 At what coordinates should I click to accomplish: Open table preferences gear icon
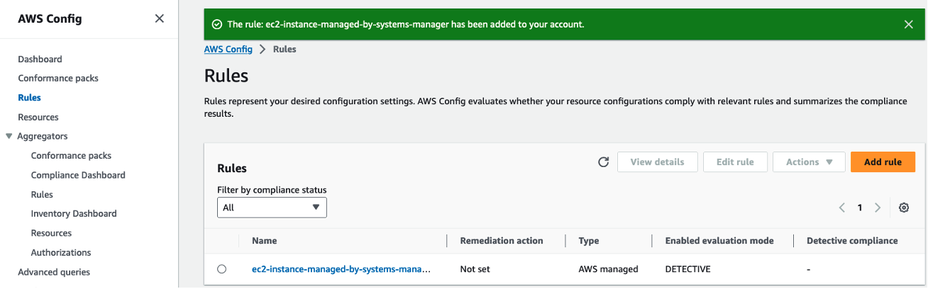(904, 208)
